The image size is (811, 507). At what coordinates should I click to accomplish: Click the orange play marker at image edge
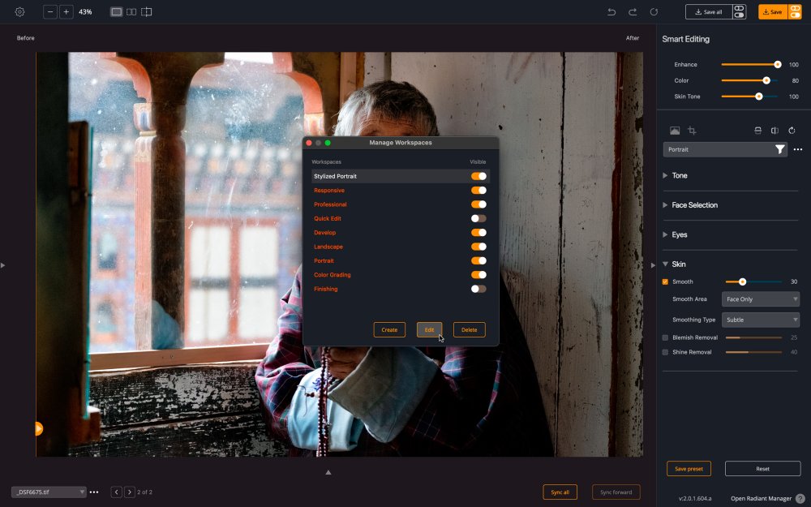click(x=39, y=428)
